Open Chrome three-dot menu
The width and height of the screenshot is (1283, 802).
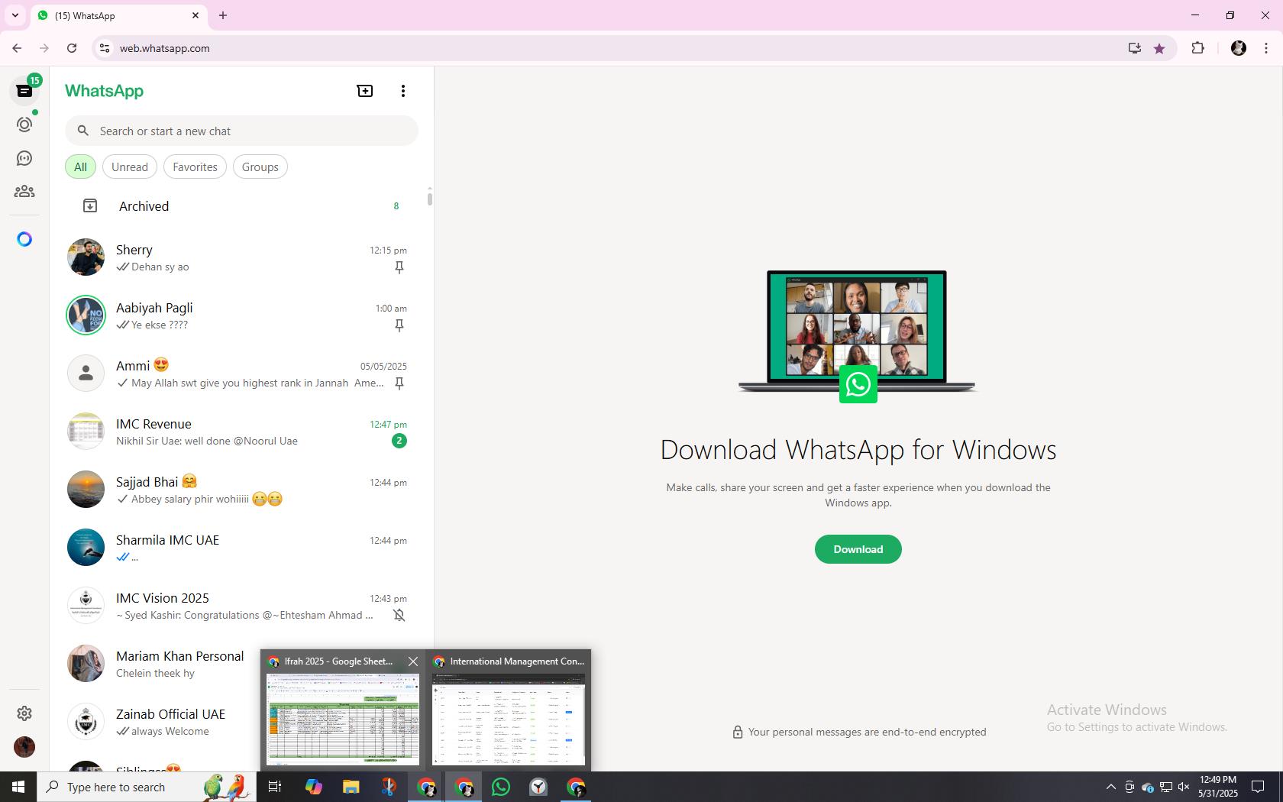pyautogui.click(x=1266, y=48)
